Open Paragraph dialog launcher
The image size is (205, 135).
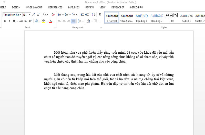point(101,27)
